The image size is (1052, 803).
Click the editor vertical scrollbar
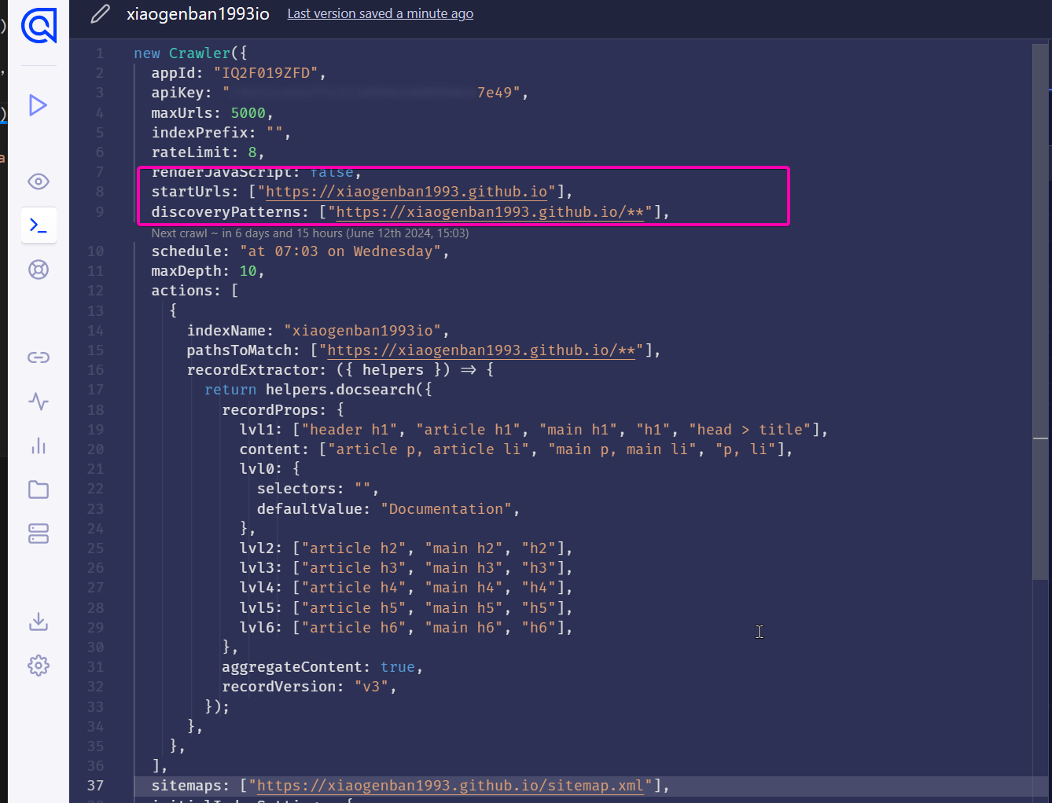tap(1040, 312)
